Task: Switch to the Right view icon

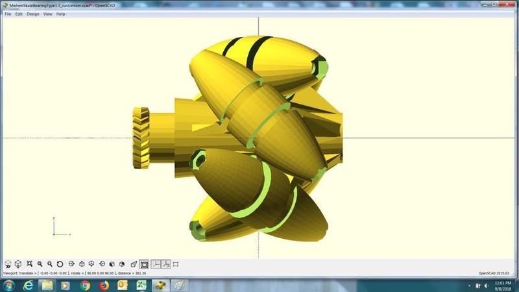Action: [x=71, y=264]
